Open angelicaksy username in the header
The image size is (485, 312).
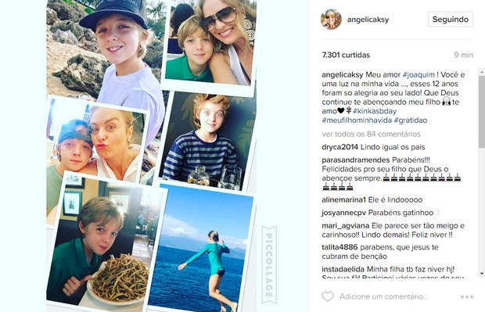(368, 20)
